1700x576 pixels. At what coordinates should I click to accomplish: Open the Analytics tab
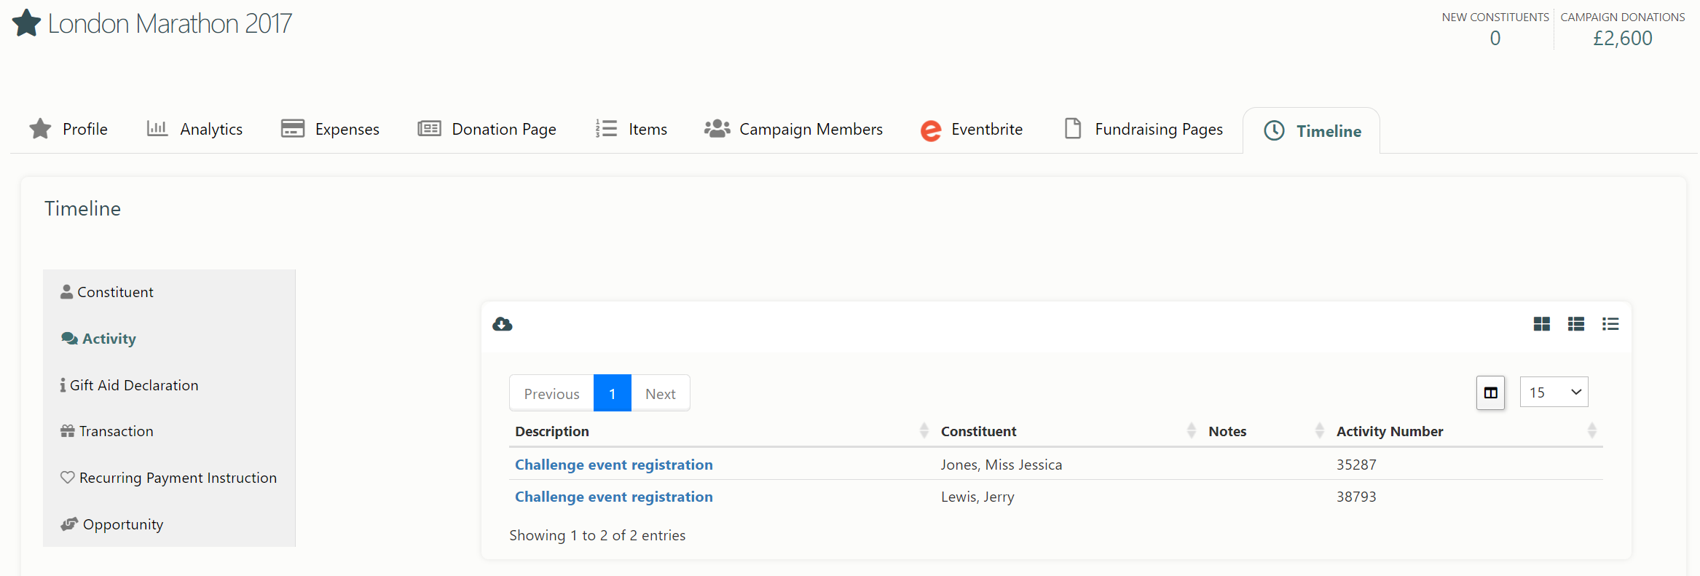pos(194,129)
